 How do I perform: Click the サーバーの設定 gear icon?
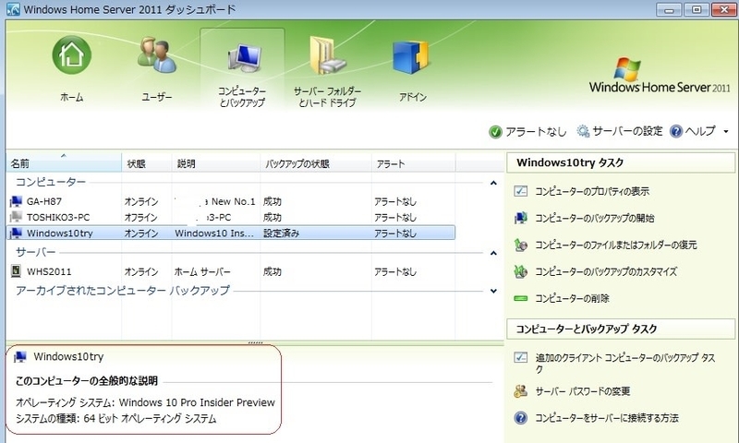pos(583,131)
